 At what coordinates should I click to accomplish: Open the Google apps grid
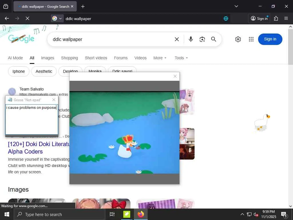251,39
